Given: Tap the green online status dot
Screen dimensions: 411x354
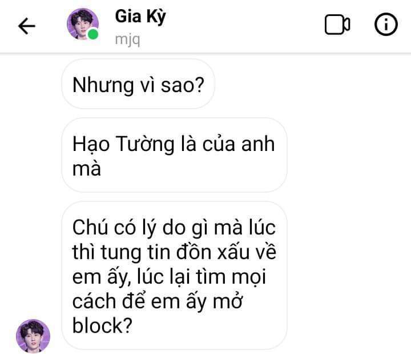Looking at the screenshot, I should [93, 34].
